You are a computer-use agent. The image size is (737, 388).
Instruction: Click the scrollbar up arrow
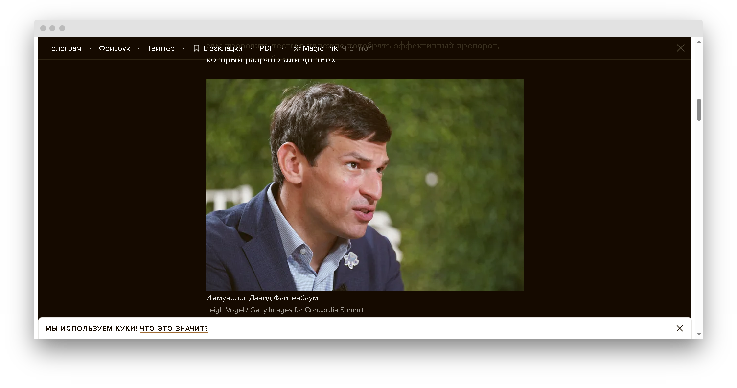tap(699, 41)
